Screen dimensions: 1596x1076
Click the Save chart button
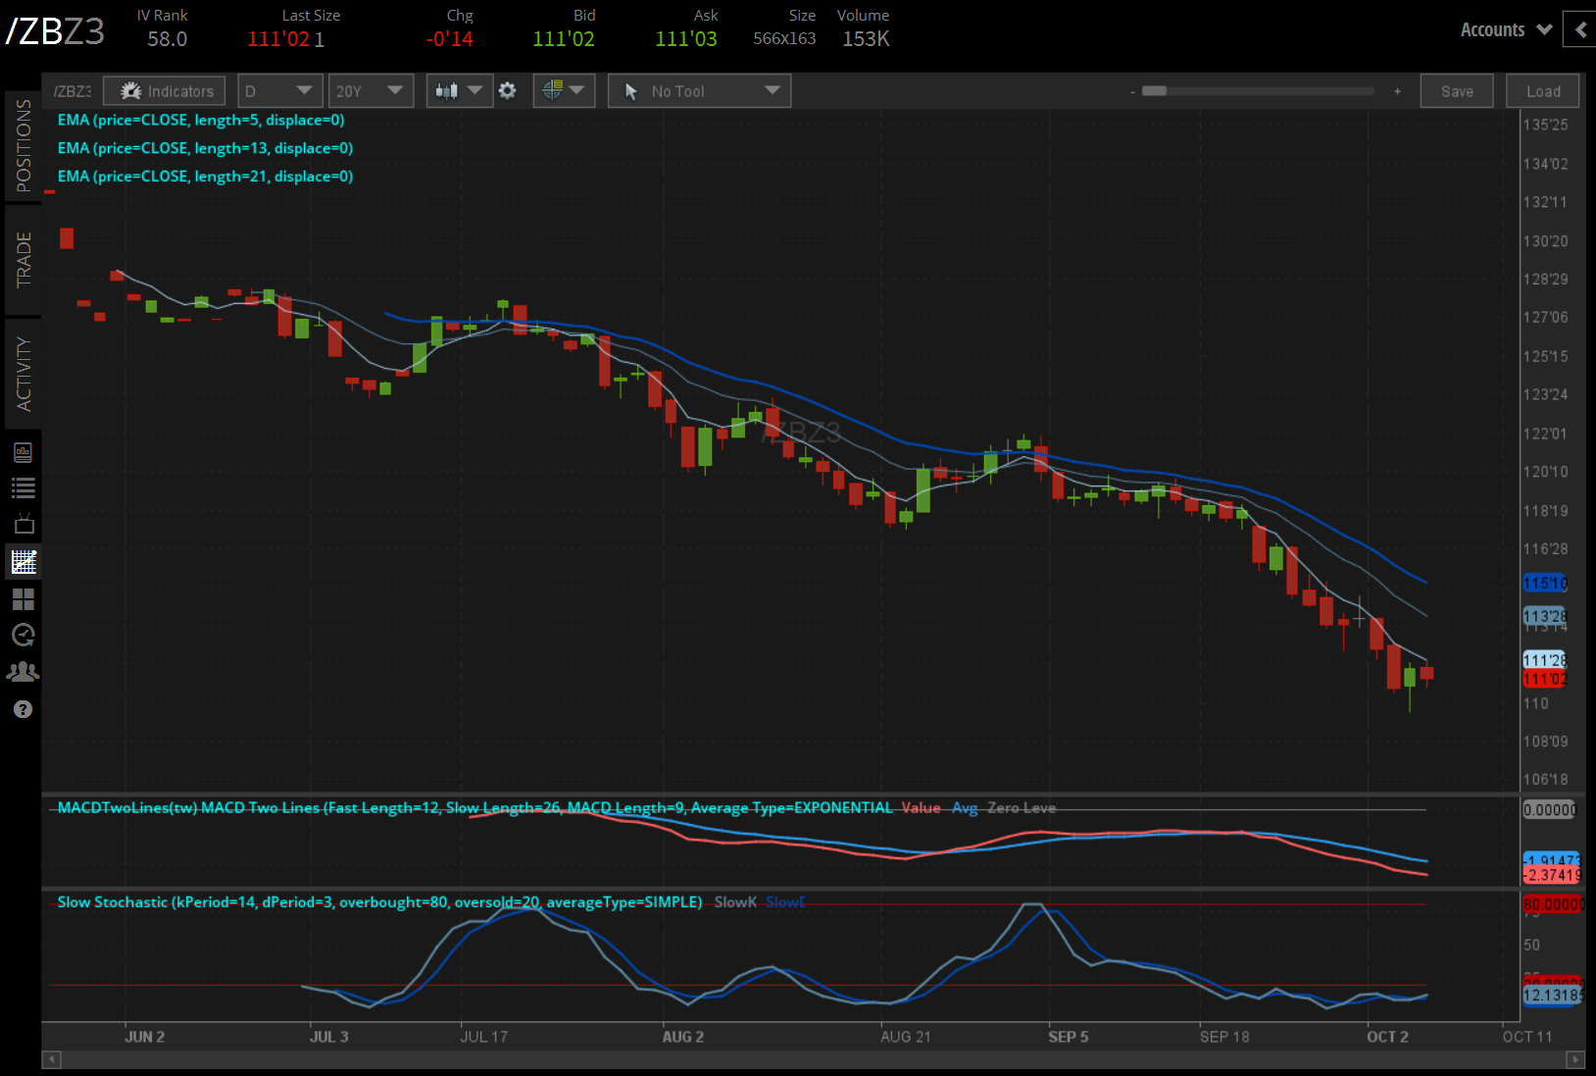pos(1456,91)
